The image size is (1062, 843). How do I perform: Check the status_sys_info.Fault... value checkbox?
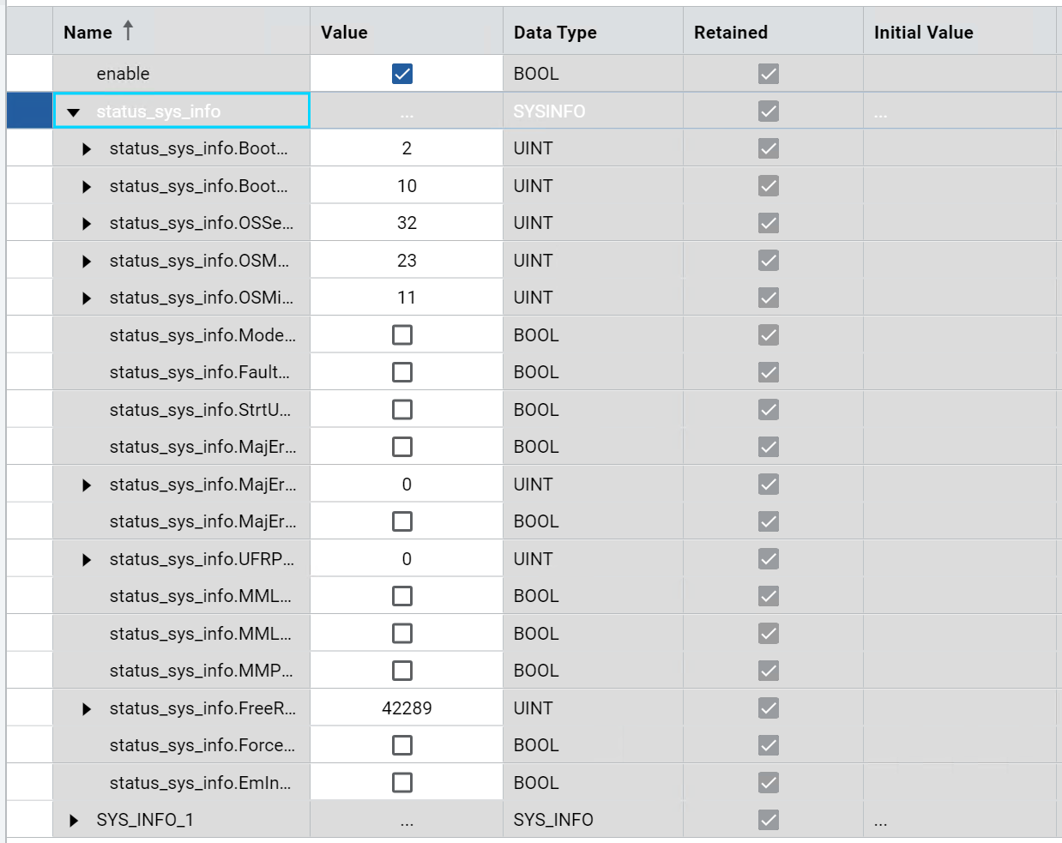tap(402, 372)
